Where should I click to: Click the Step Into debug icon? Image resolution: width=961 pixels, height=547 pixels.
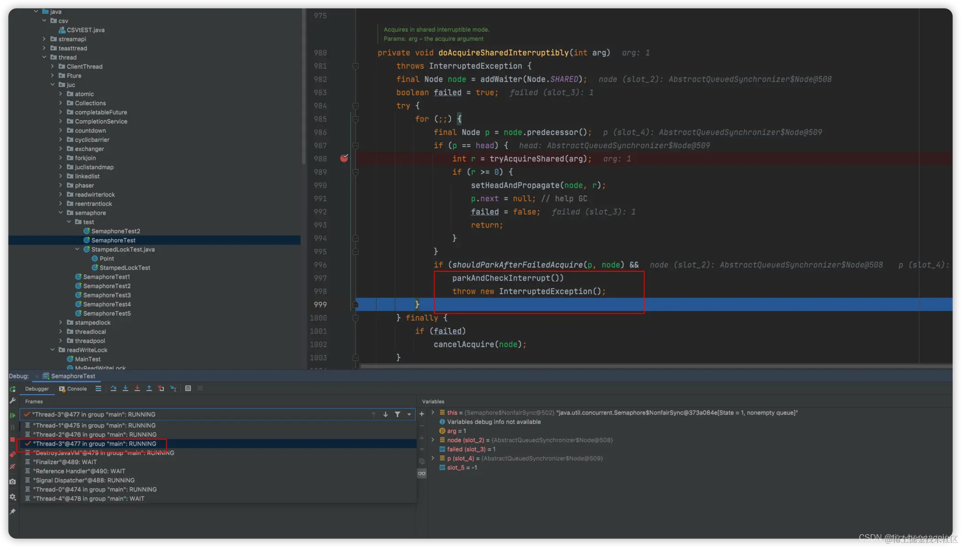pyautogui.click(x=125, y=388)
